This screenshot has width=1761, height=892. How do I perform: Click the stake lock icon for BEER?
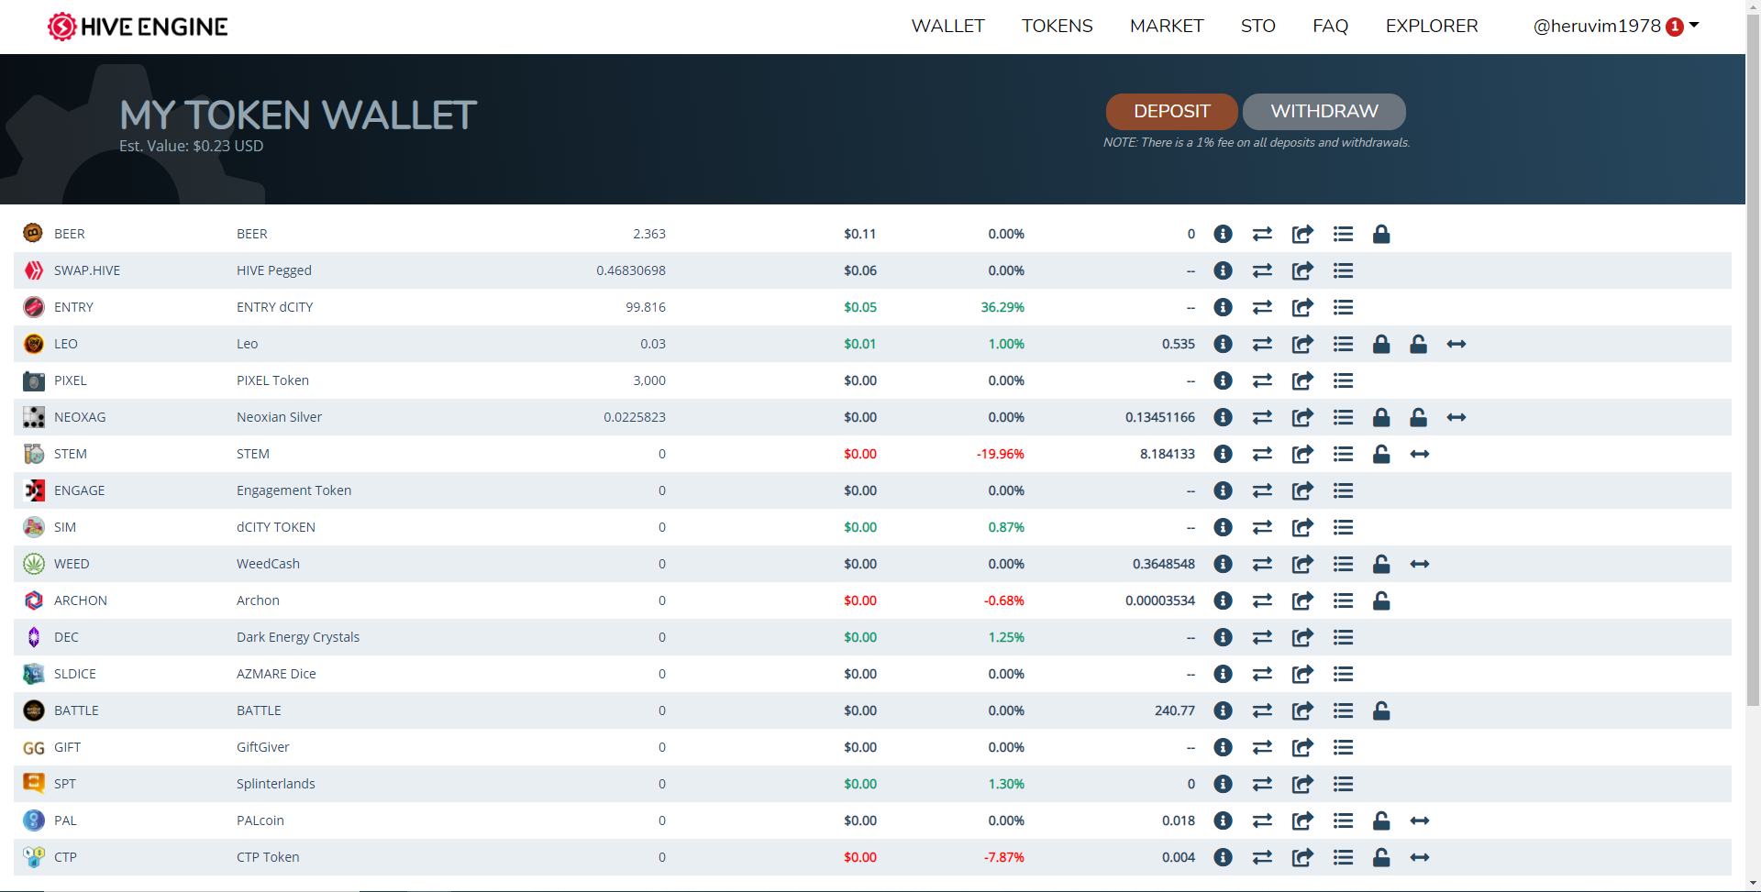(1381, 234)
